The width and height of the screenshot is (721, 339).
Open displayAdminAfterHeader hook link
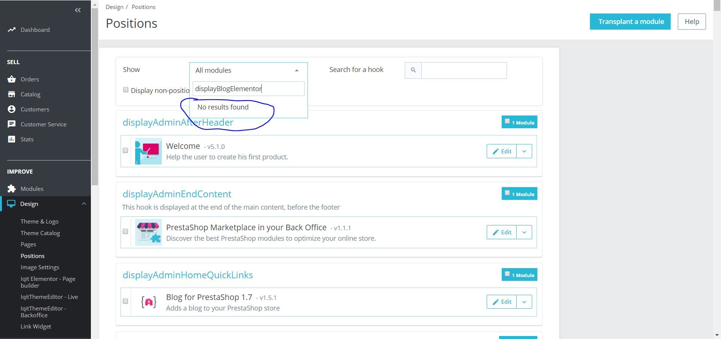178,122
